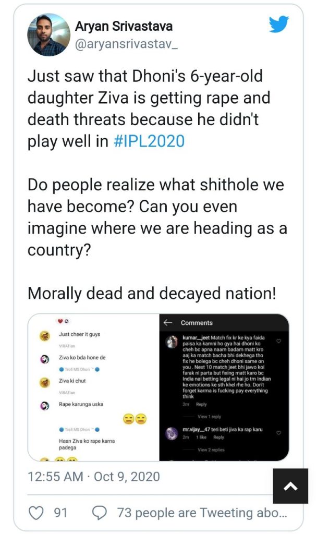Image resolution: width=317 pixels, height=534 pixels.
Task: Click Reply under kumar_jeet's comment
Action: pos(201,404)
